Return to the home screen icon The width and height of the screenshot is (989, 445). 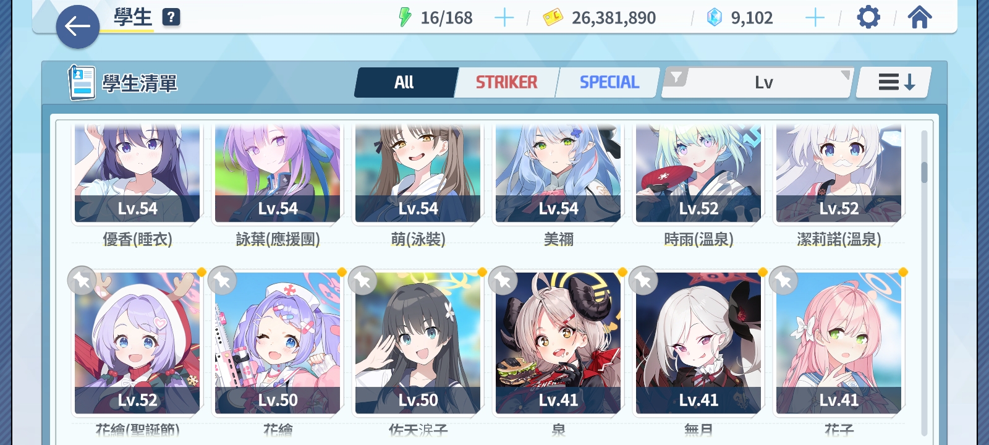tap(920, 17)
